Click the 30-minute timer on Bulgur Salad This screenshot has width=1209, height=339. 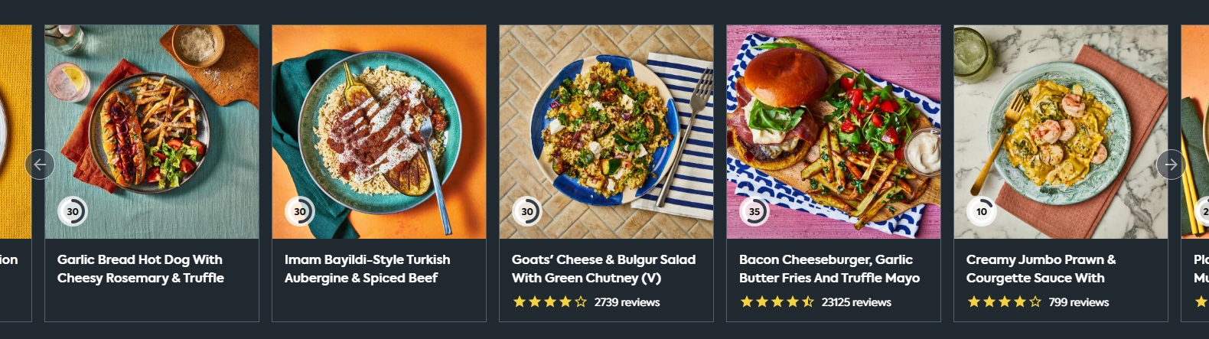pos(527,211)
